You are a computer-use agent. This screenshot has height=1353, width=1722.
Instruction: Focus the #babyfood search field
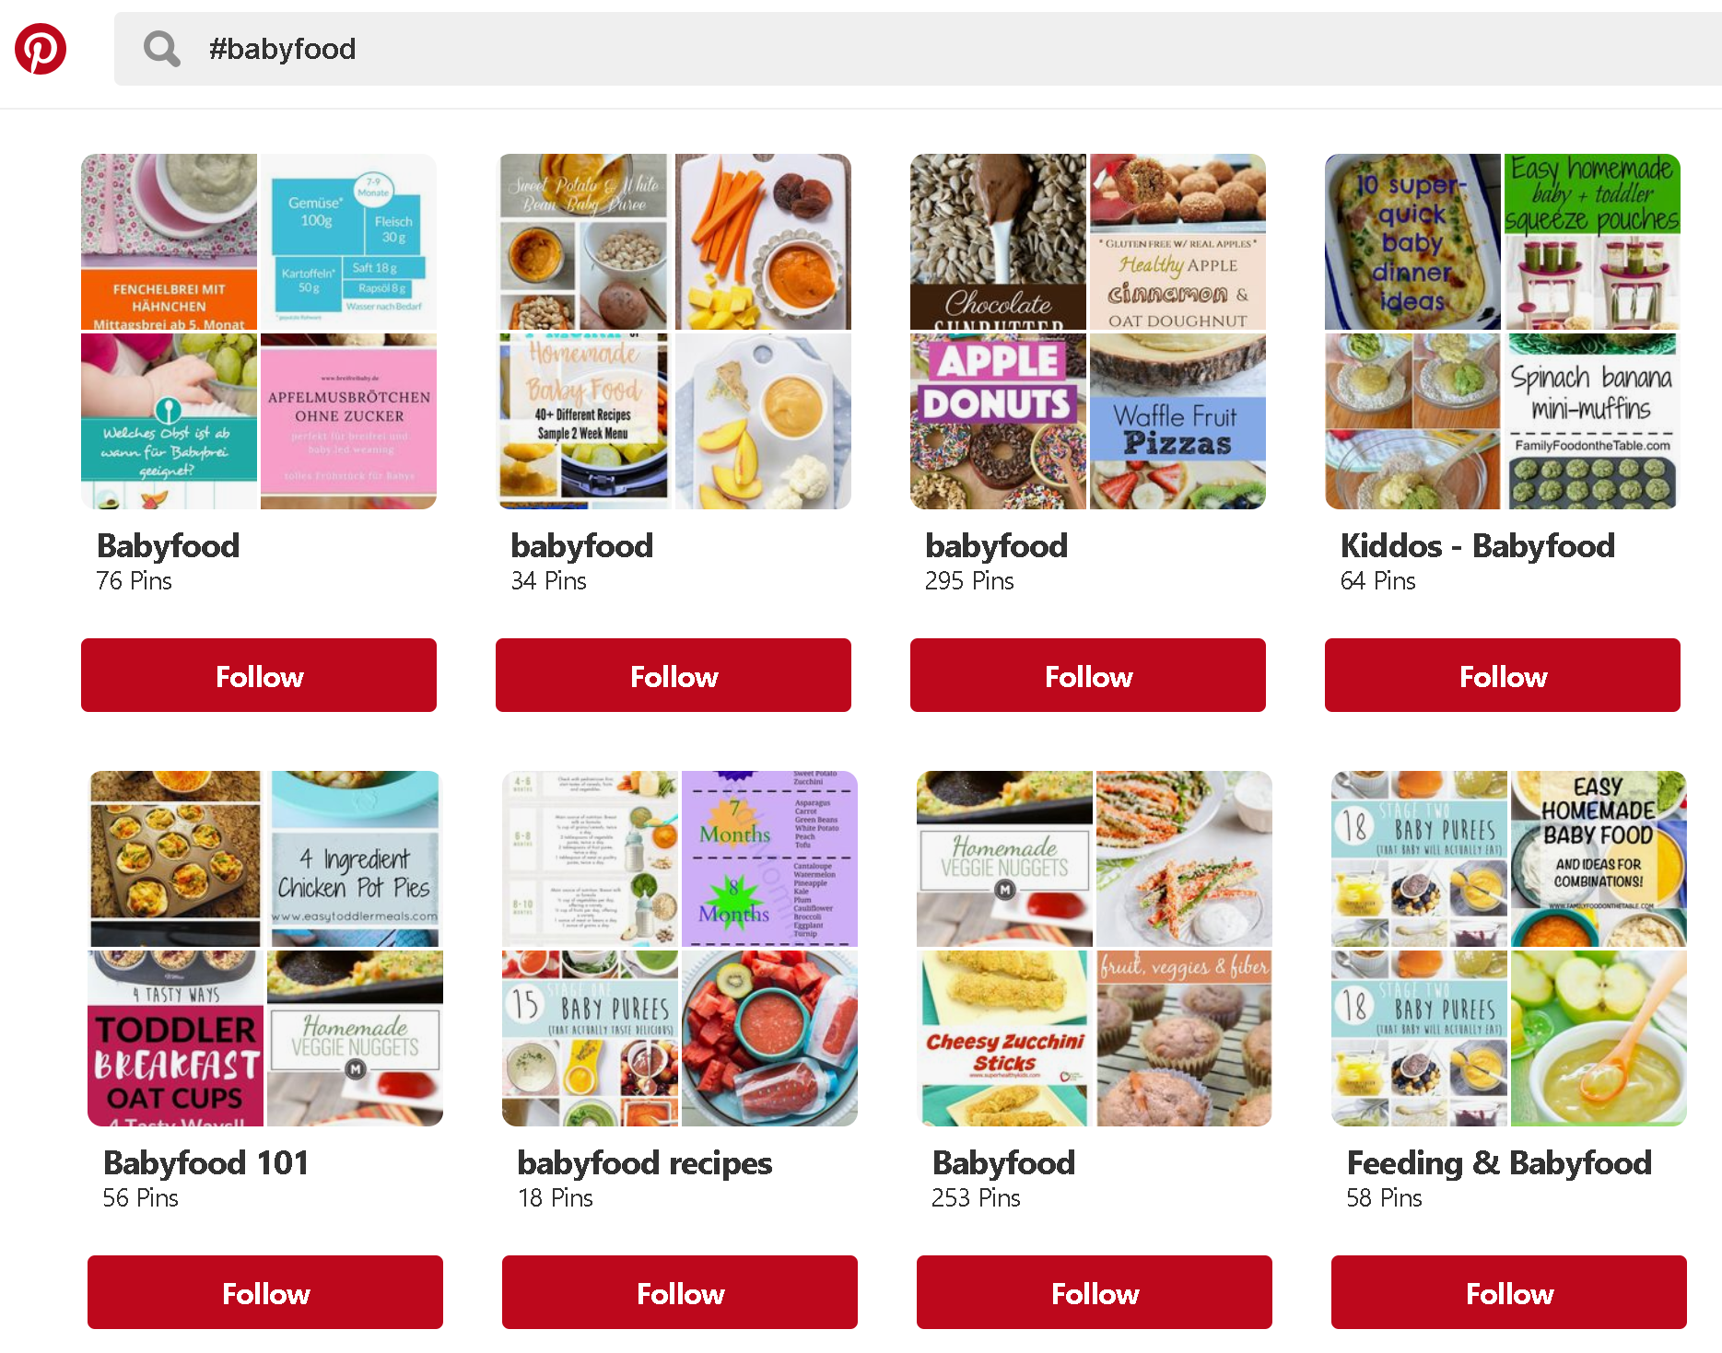click(918, 49)
